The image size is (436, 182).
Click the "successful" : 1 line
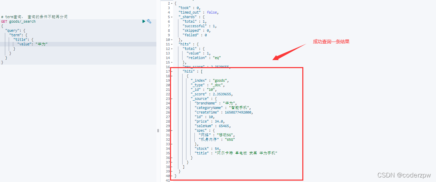(199, 26)
